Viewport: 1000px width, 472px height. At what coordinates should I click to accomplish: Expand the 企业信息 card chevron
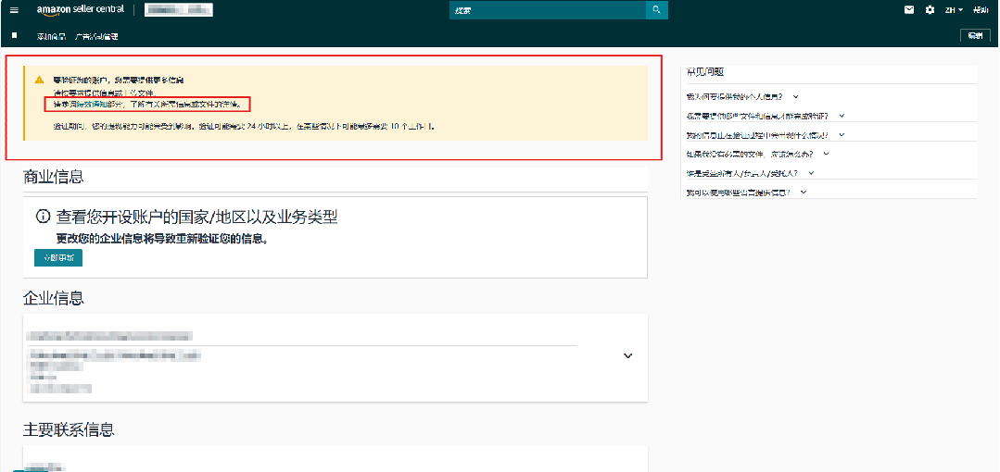[x=627, y=355]
